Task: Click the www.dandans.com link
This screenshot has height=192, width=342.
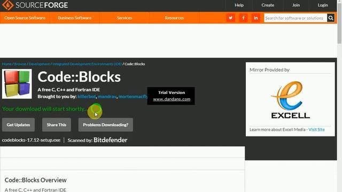Action: [172, 99]
